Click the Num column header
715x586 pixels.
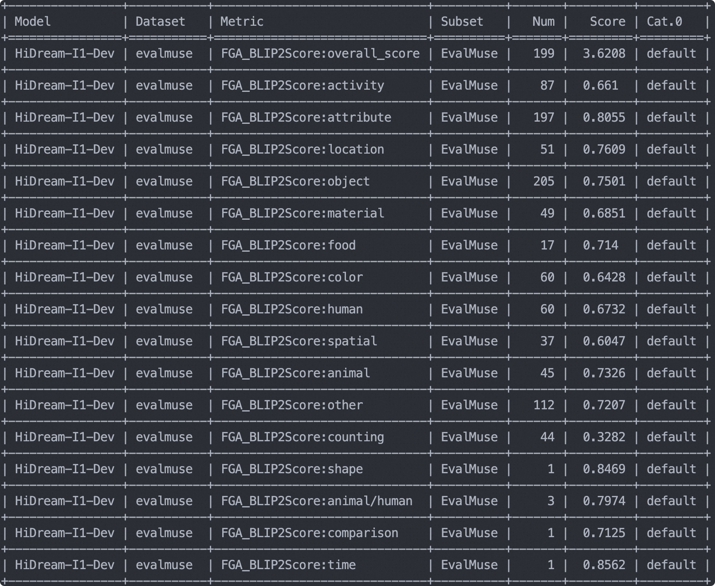543,21
